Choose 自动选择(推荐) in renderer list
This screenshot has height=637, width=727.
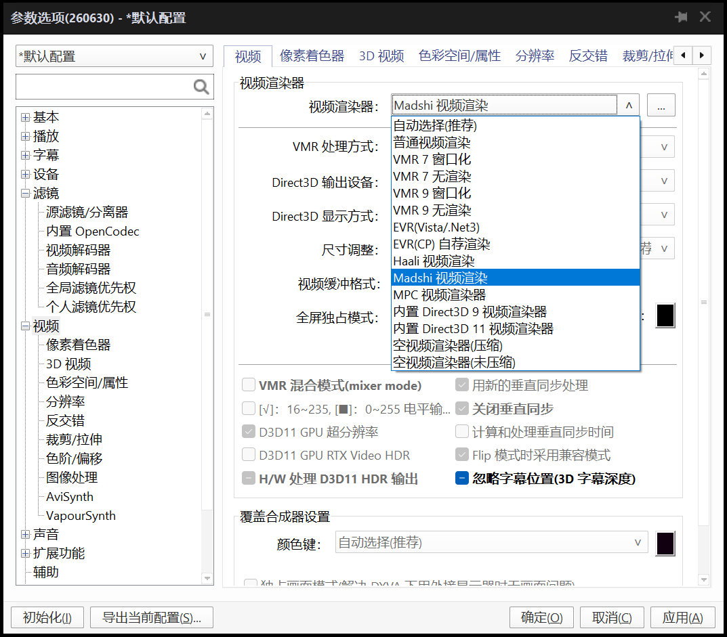516,125
